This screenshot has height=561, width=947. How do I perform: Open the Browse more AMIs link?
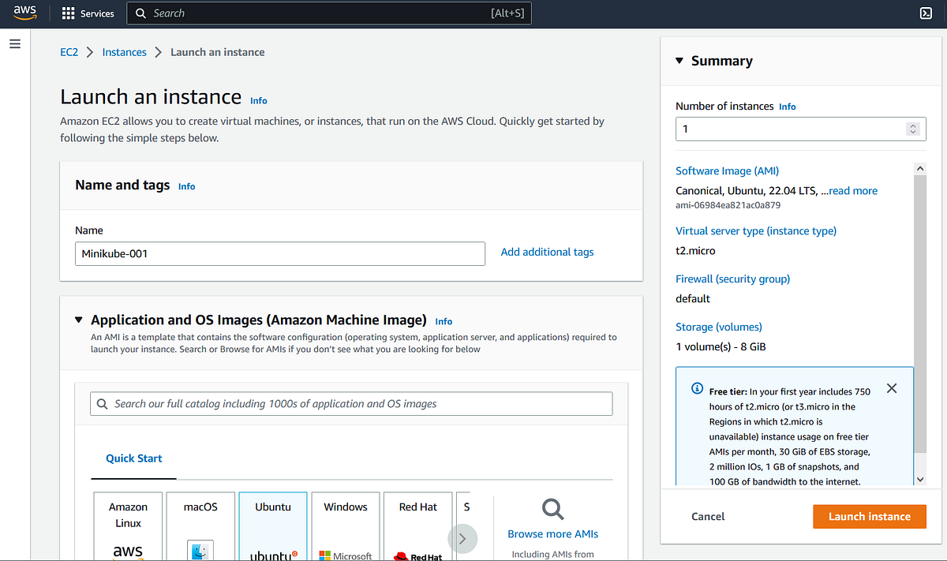click(x=552, y=533)
